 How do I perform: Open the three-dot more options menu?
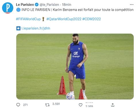tap(132, 5)
